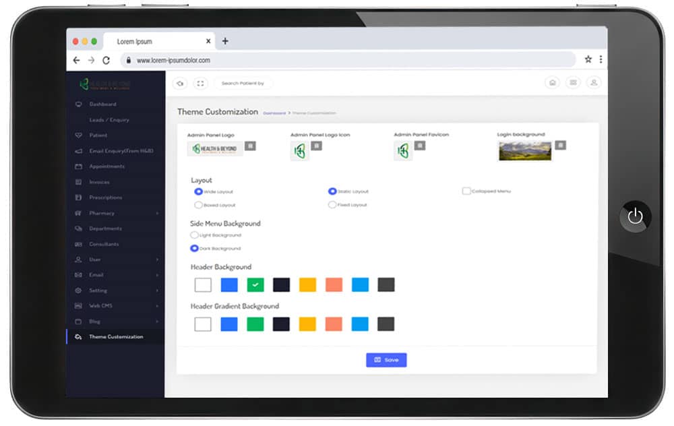Pick the orange-yellow Header Gradient Background swatch
The height and width of the screenshot is (426, 674).
pyautogui.click(x=307, y=324)
